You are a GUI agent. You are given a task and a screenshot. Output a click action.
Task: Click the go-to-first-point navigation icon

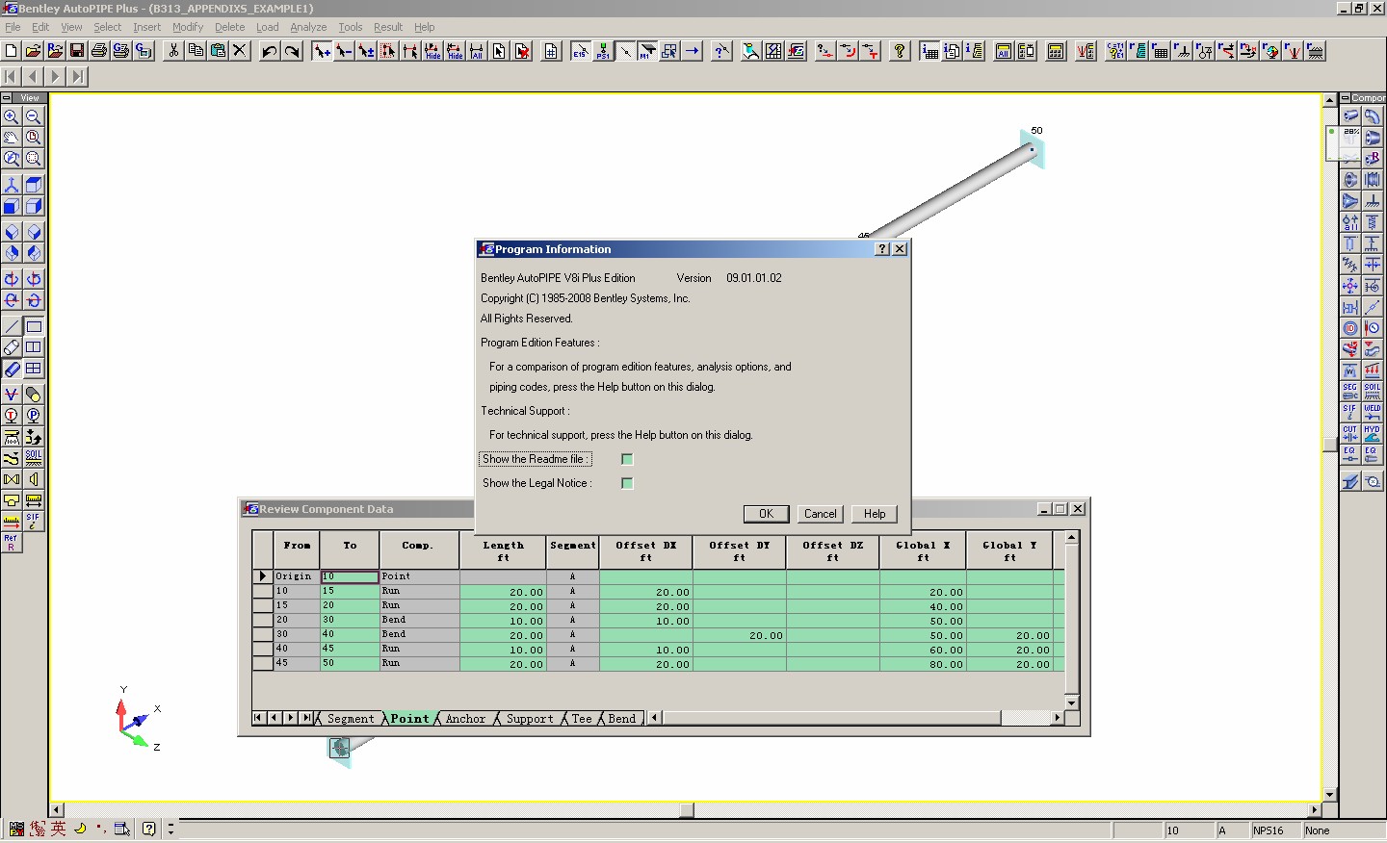(12, 76)
